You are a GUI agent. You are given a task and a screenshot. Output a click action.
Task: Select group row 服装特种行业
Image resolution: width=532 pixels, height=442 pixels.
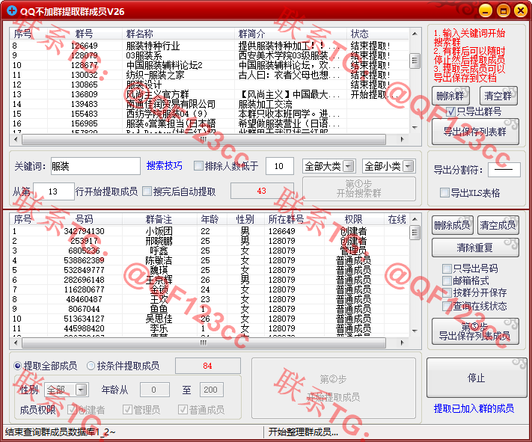(x=210, y=46)
